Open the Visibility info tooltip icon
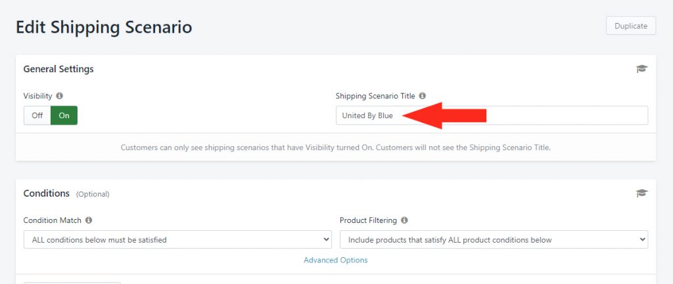The width and height of the screenshot is (673, 284). pyautogui.click(x=59, y=96)
